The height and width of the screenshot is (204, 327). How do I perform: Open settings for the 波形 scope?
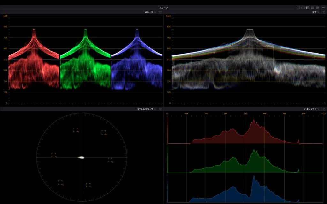tap(323, 12)
